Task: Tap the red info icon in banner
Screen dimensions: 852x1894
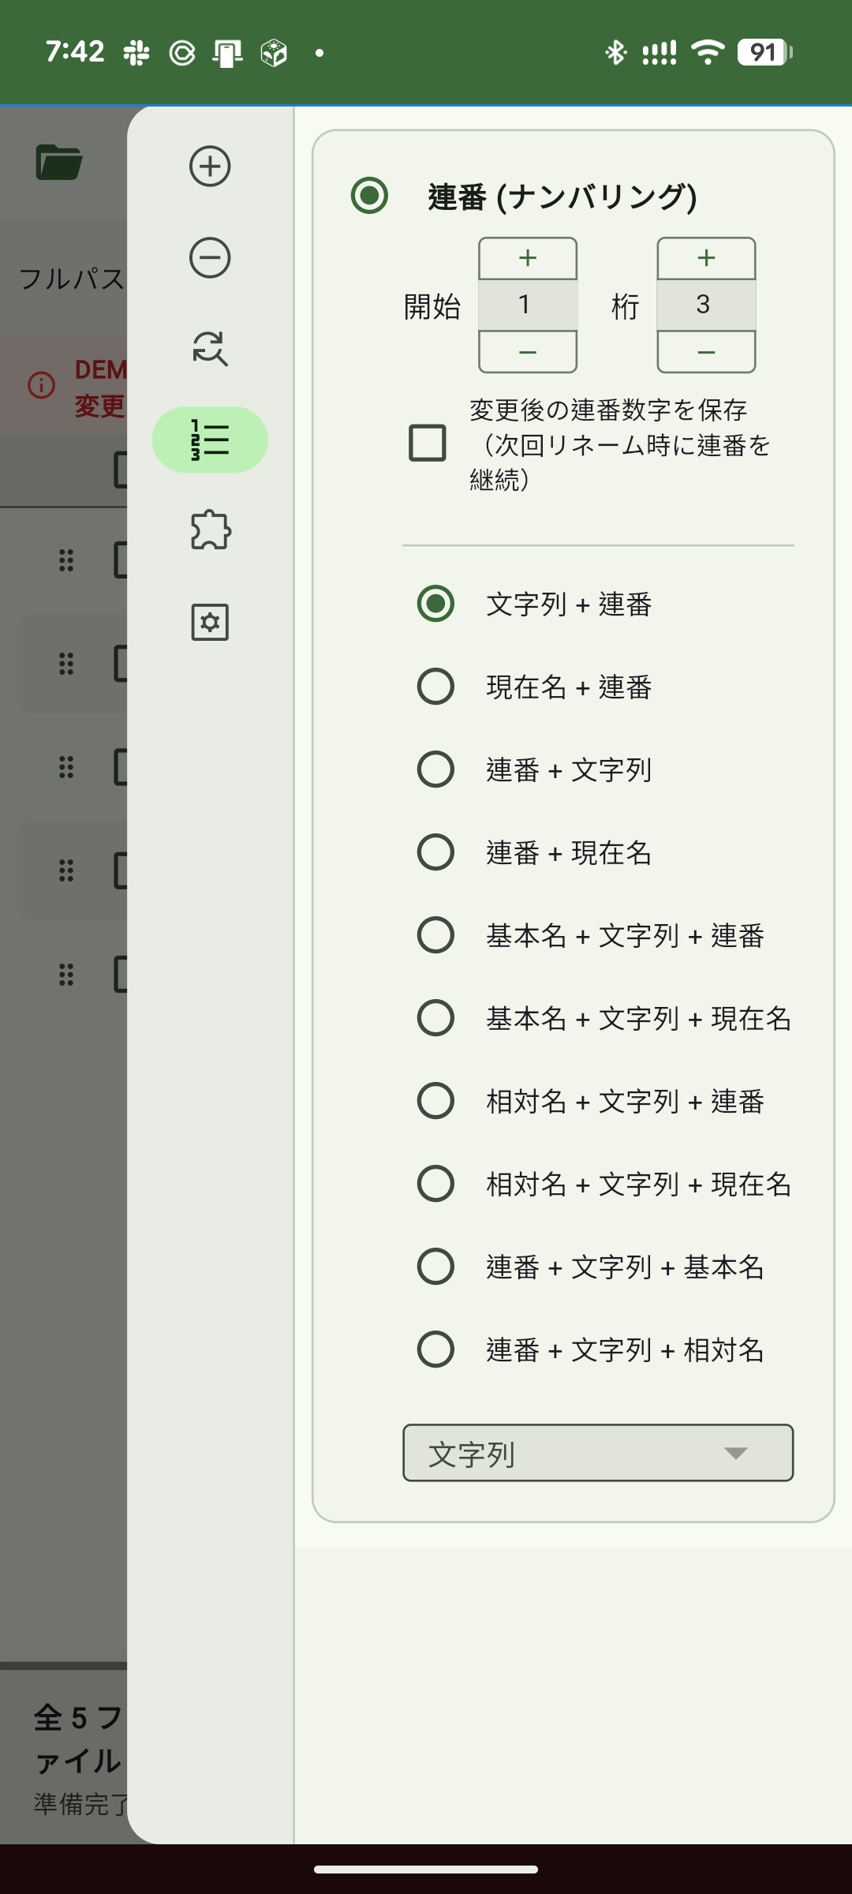Action: pos(41,385)
